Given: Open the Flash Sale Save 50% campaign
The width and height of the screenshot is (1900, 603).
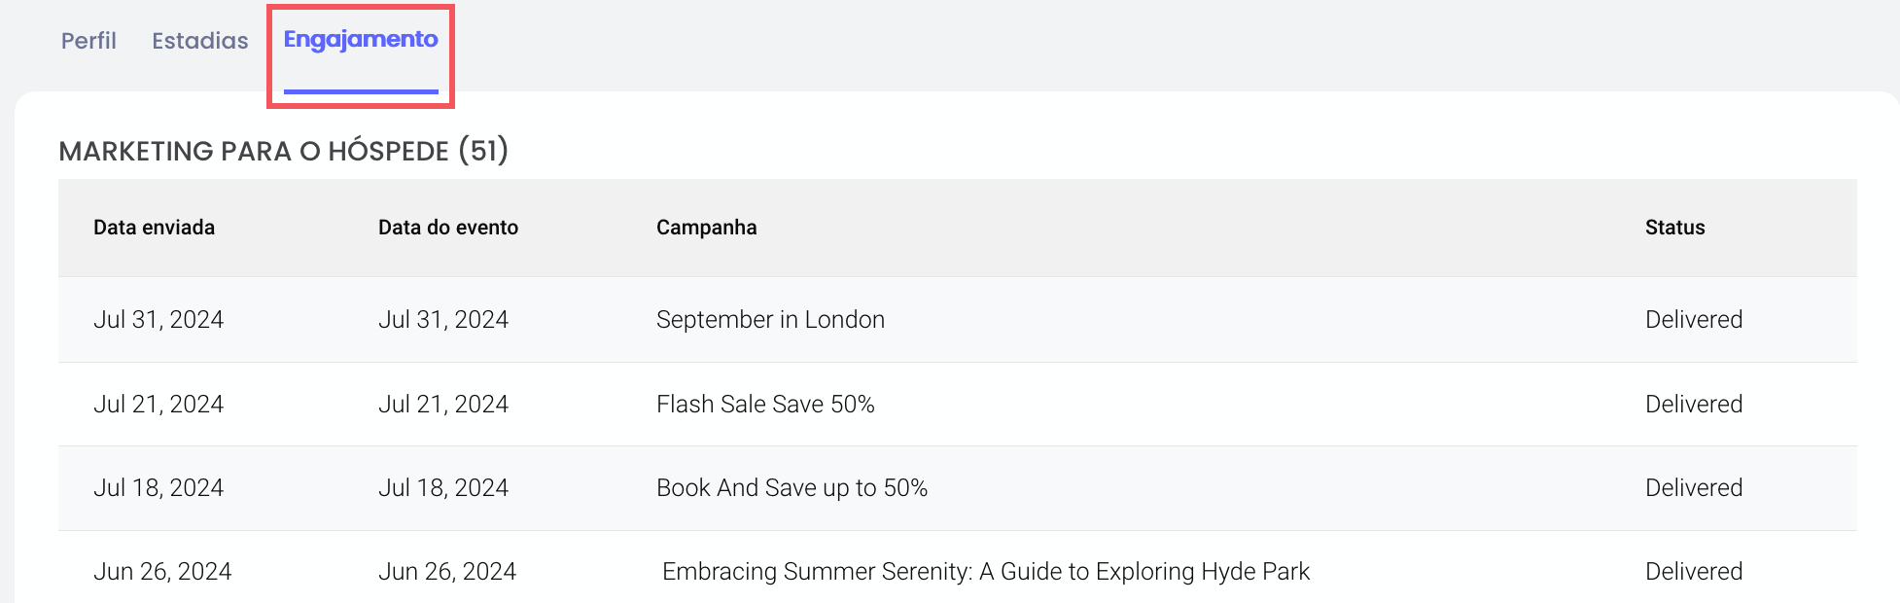Looking at the screenshot, I should [765, 404].
